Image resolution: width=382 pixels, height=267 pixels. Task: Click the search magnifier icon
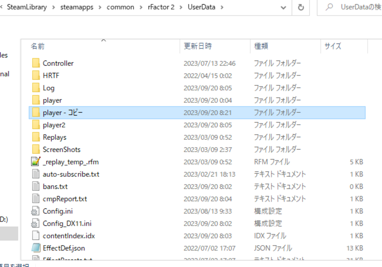coord(329,7)
